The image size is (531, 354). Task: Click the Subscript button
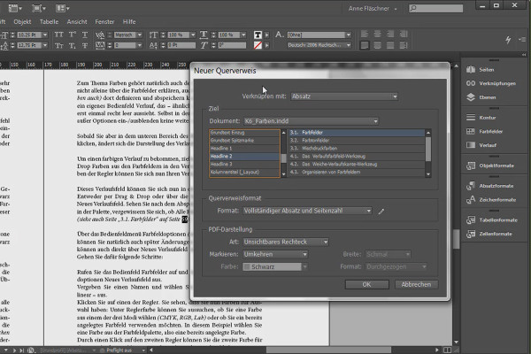[73, 45]
